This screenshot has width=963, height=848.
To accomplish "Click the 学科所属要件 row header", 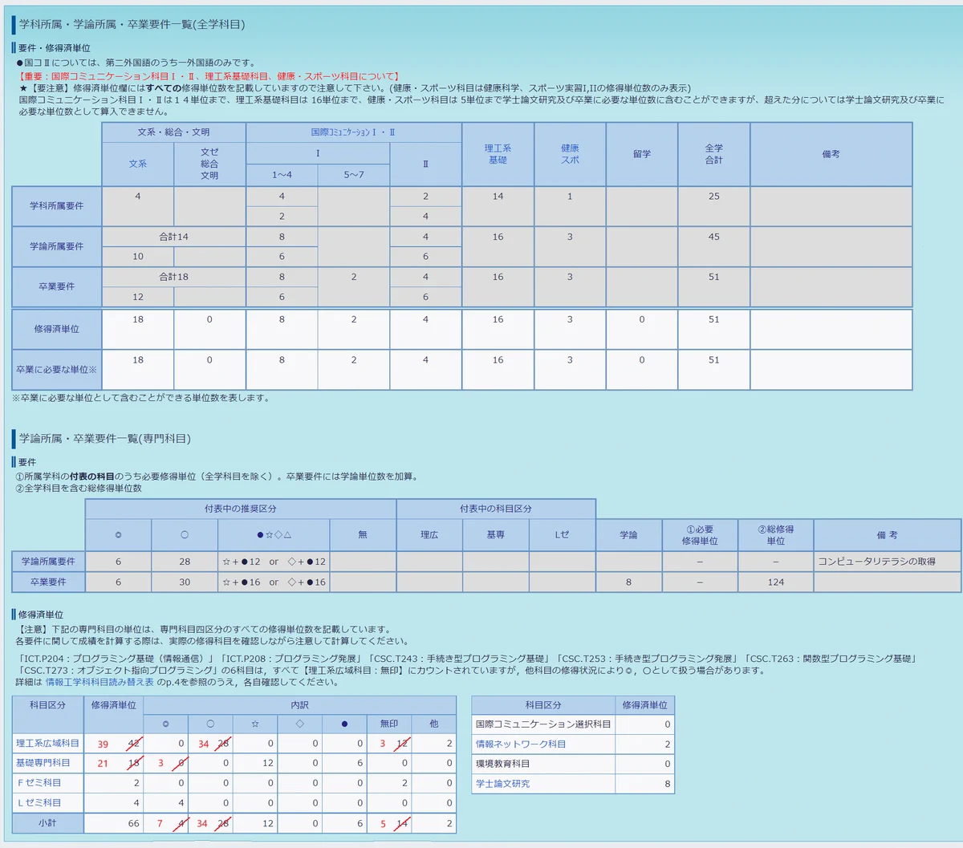I will click(x=56, y=206).
